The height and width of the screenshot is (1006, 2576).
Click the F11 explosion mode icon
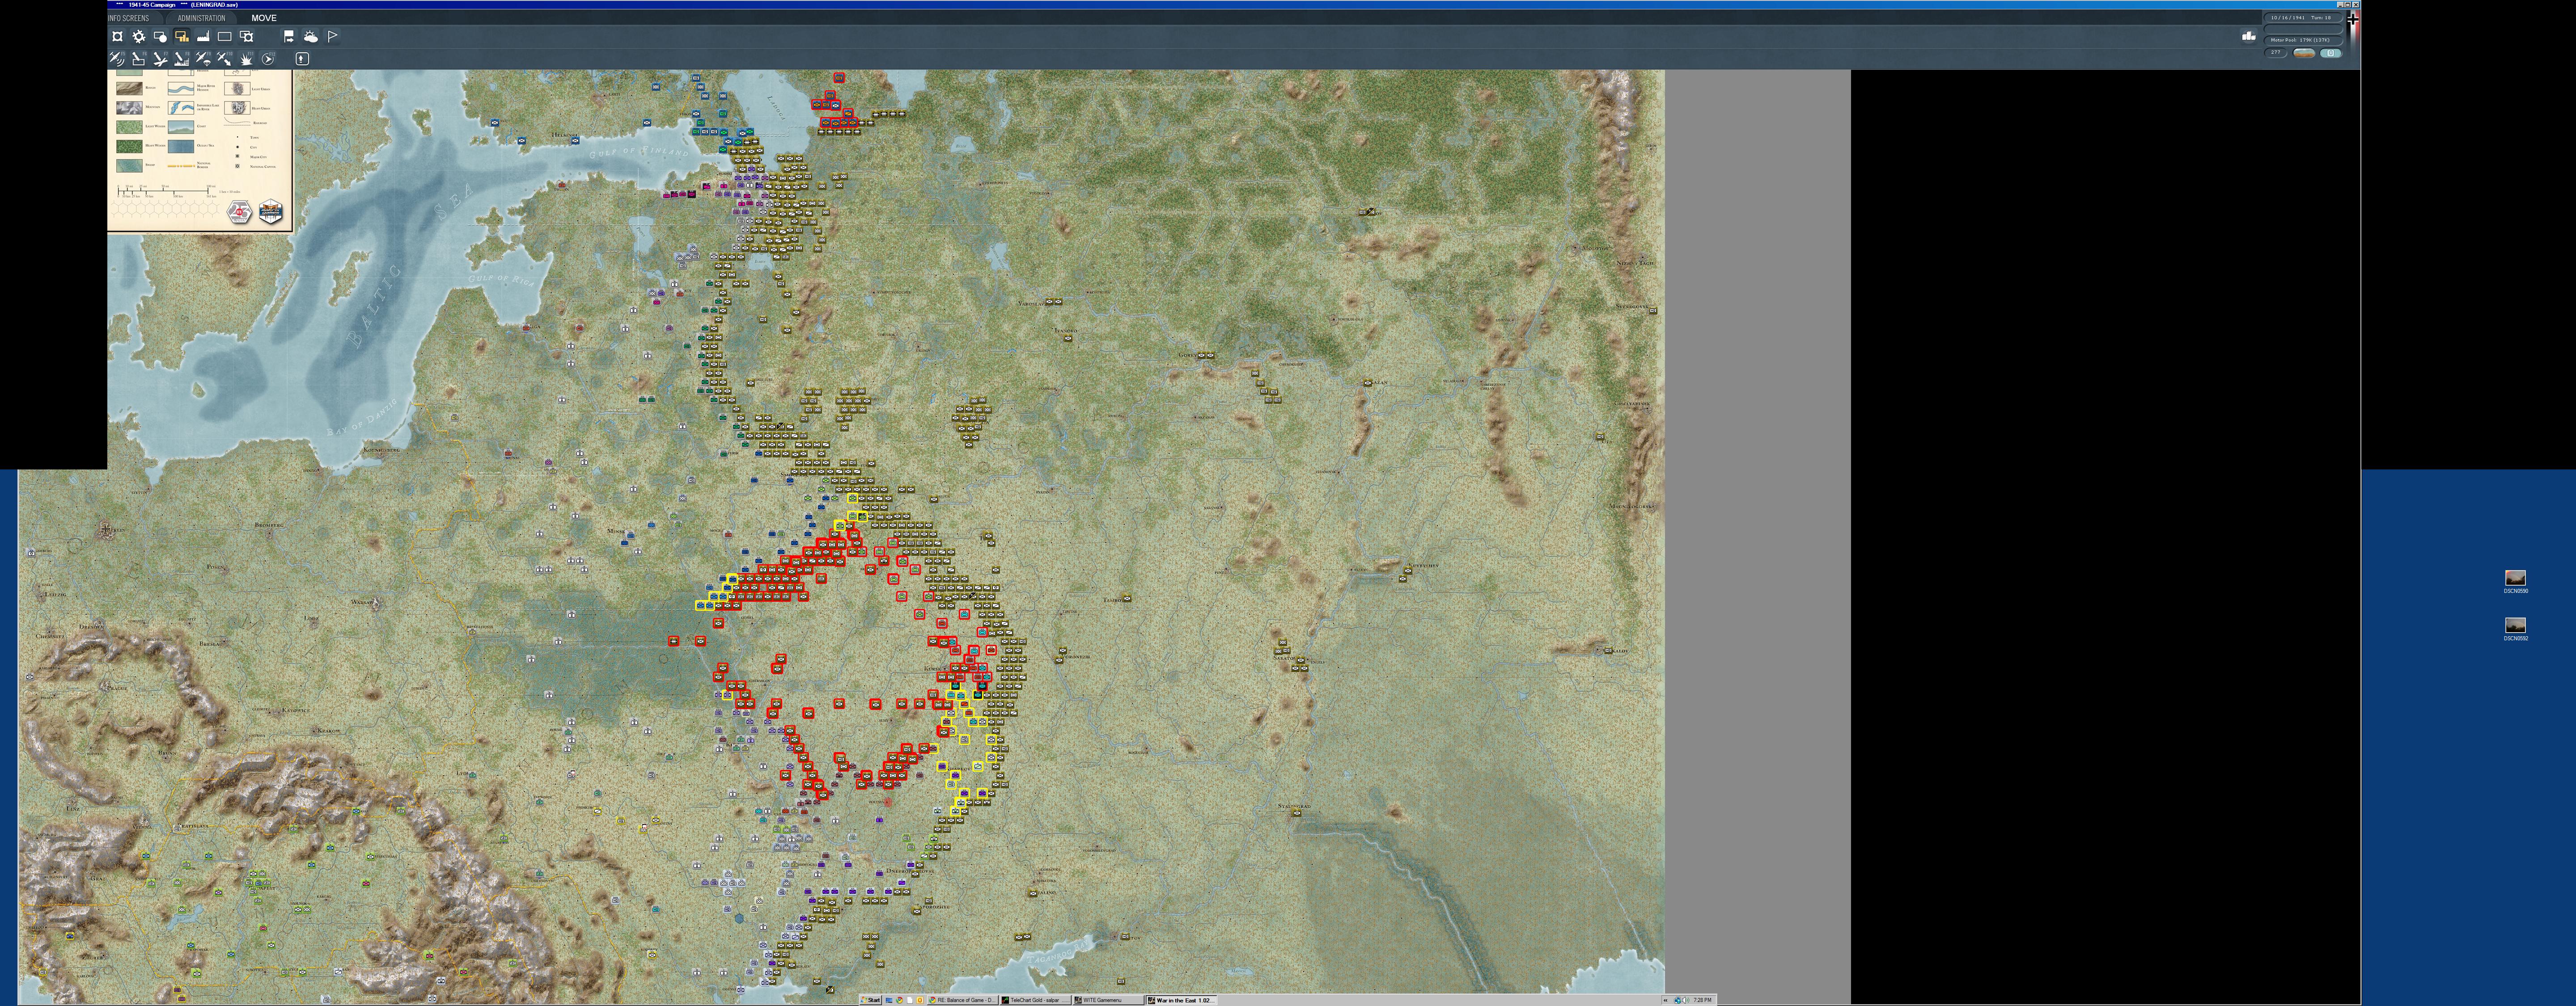pyautogui.click(x=246, y=59)
